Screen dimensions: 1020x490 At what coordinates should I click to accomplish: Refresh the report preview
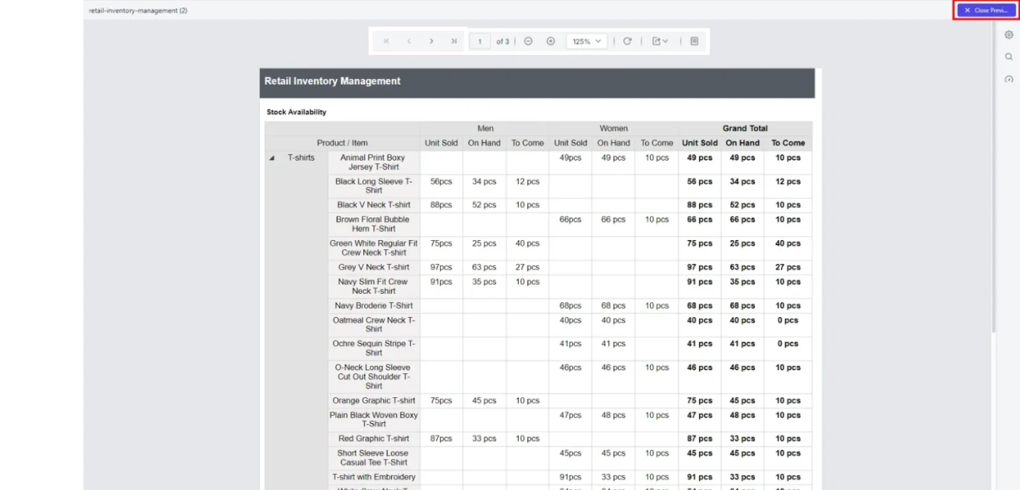[626, 40]
